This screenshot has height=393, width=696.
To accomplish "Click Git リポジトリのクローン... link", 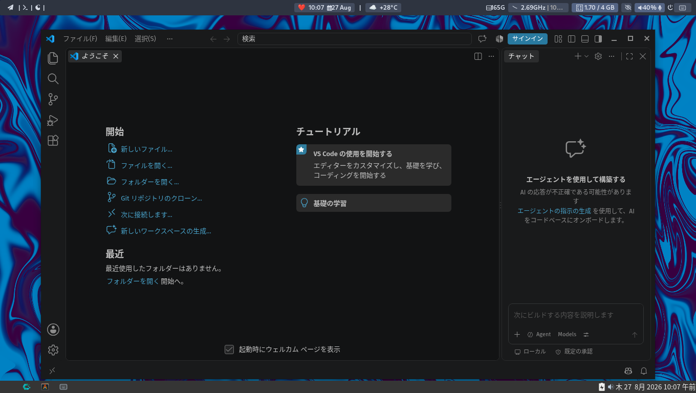I will pyautogui.click(x=161, y=199).
